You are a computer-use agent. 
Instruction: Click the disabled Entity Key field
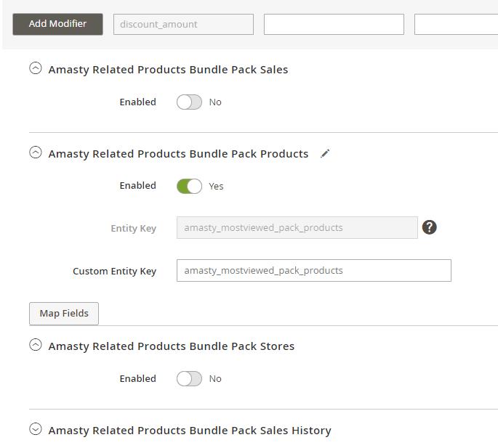297,228
